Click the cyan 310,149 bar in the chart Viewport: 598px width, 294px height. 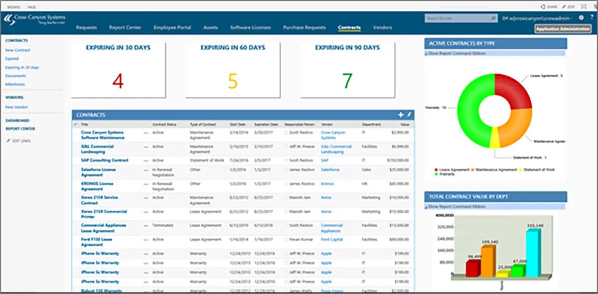tap(533, 253)
